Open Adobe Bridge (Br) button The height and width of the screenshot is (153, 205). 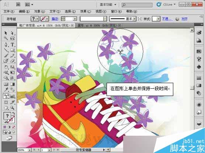[x=18, y=5]
